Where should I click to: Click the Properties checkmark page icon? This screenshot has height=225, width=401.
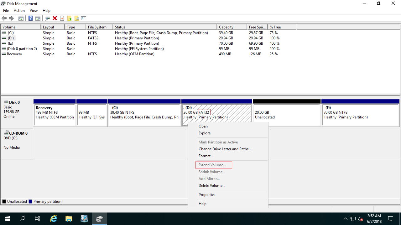[x=62, y=18]
